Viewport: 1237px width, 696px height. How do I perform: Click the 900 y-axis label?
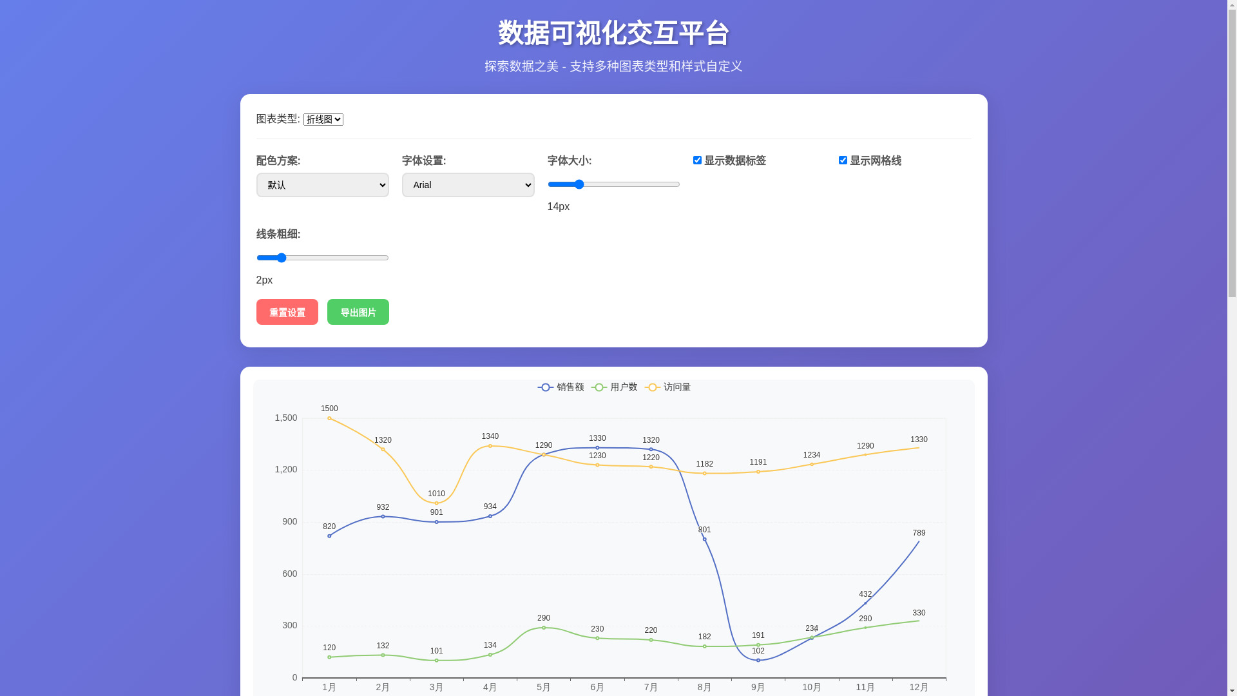coord(290,522)
